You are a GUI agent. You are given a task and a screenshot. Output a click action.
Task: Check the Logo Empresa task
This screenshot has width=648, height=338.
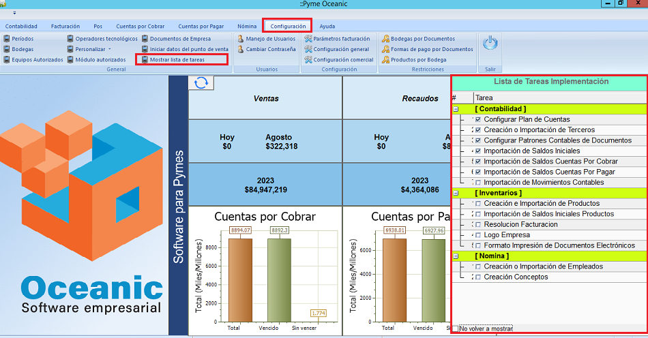[x=478, y=235]
